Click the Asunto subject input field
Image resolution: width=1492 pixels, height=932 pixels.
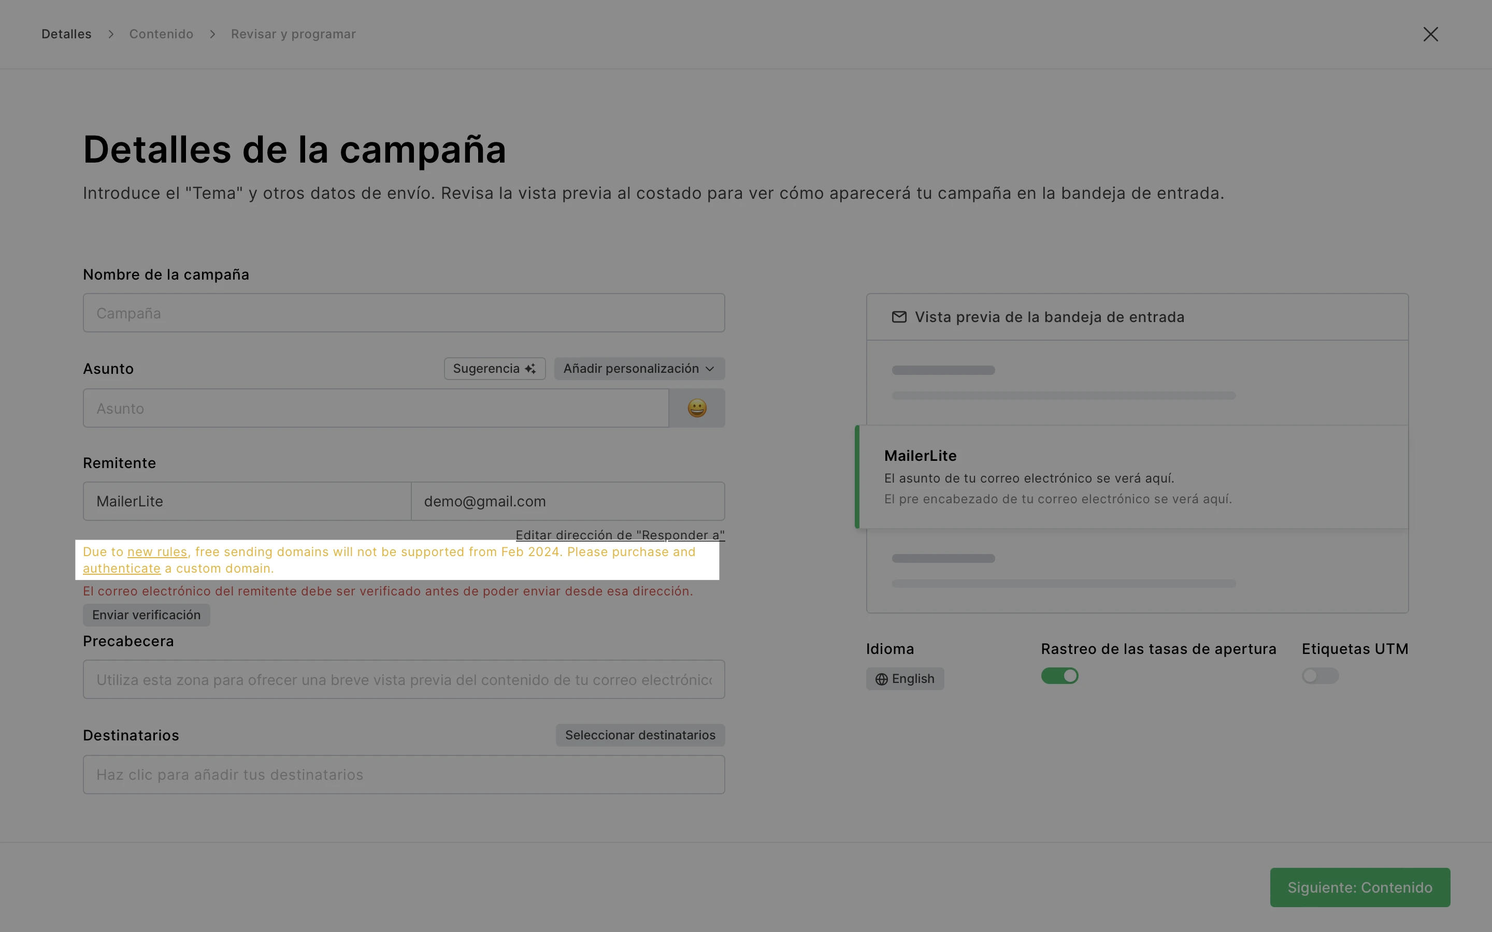tap(376, 408)
